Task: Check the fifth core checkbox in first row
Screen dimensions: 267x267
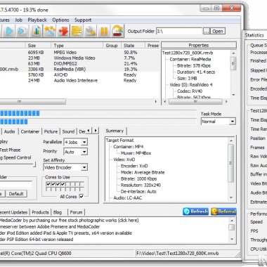Action: (x=67, y=184)
